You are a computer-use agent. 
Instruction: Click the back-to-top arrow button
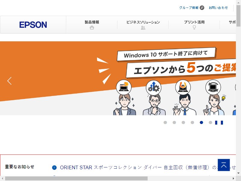[x=224, y=165]
